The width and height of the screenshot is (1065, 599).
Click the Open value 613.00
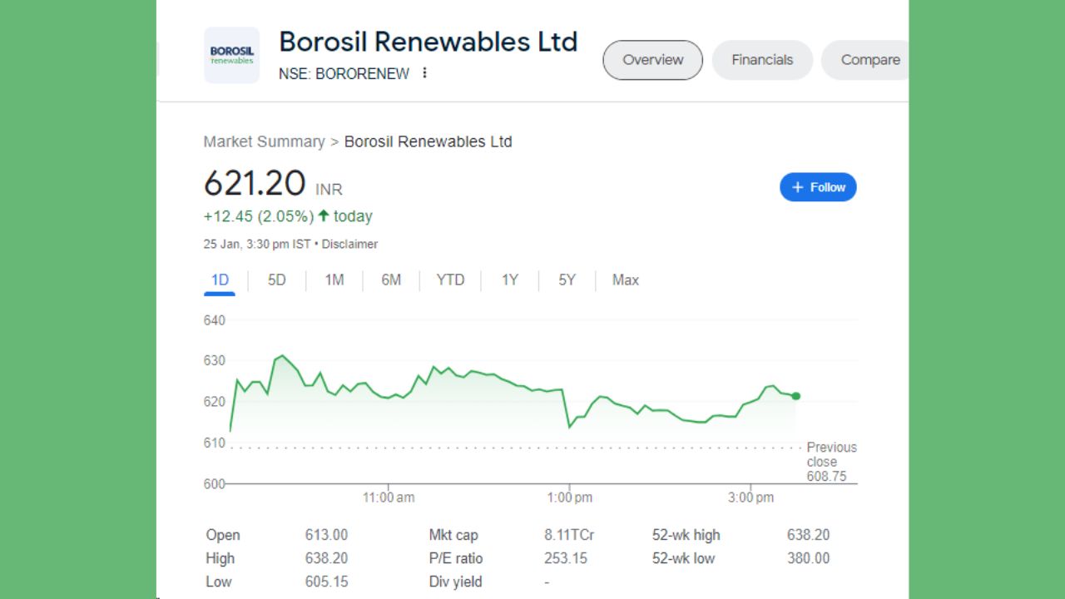326,535
